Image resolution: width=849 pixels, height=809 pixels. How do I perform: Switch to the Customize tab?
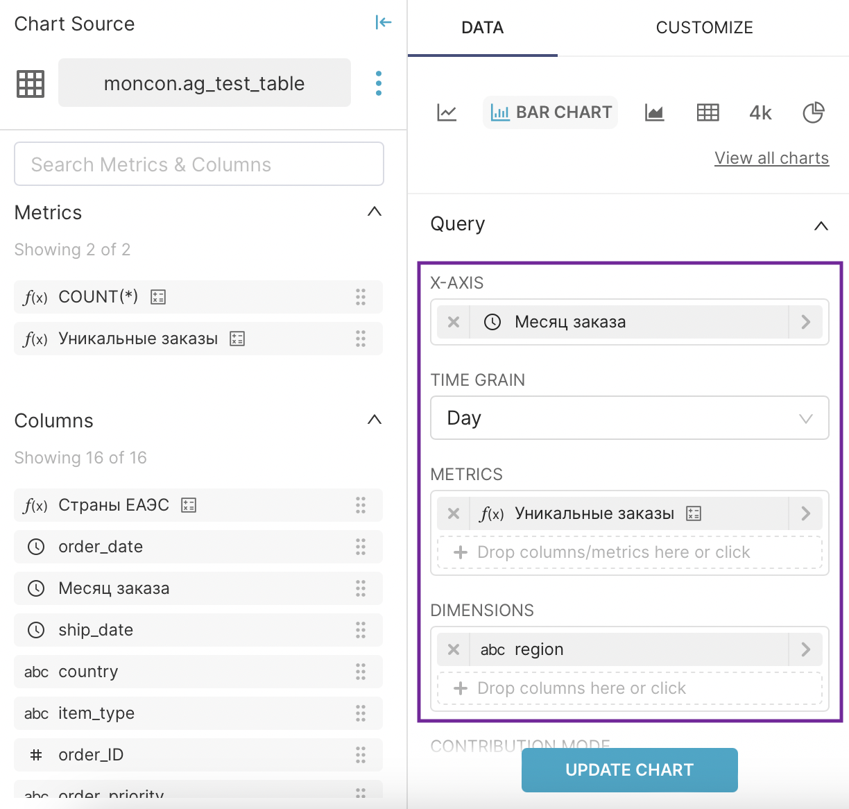pos(704,28)
